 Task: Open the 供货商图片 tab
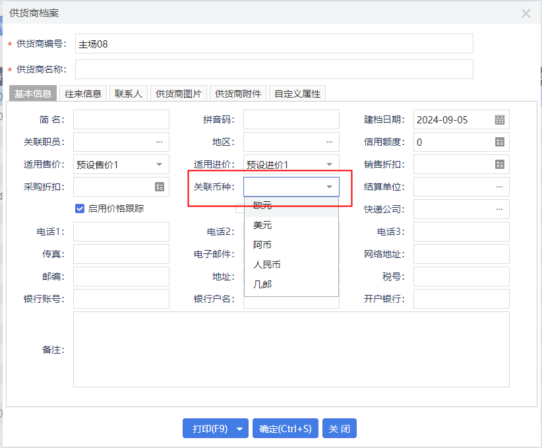179,94
